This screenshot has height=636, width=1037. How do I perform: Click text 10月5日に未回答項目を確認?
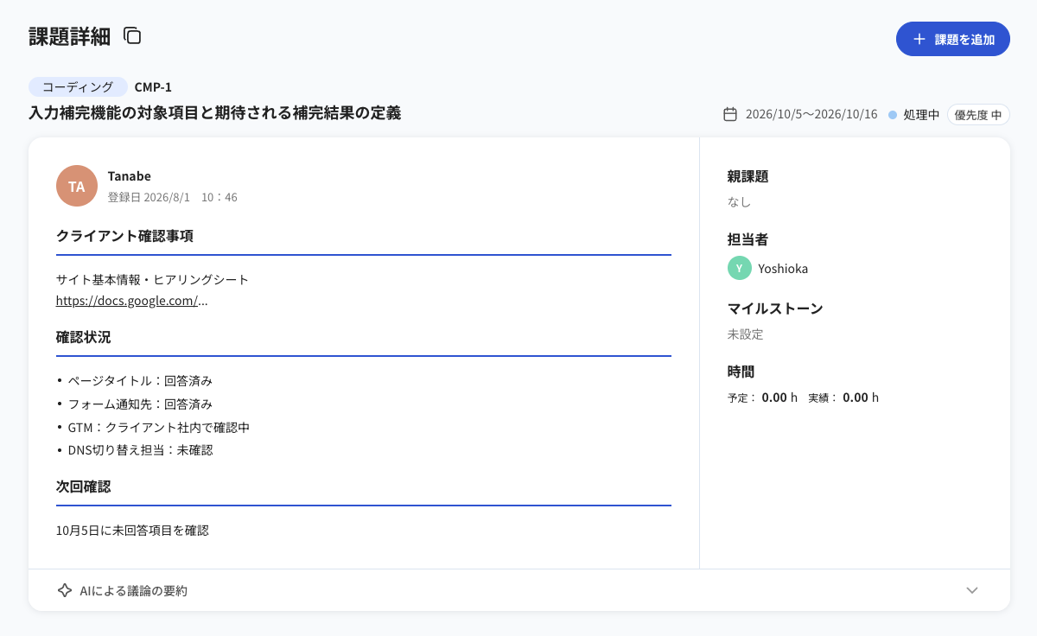[132, 531]
